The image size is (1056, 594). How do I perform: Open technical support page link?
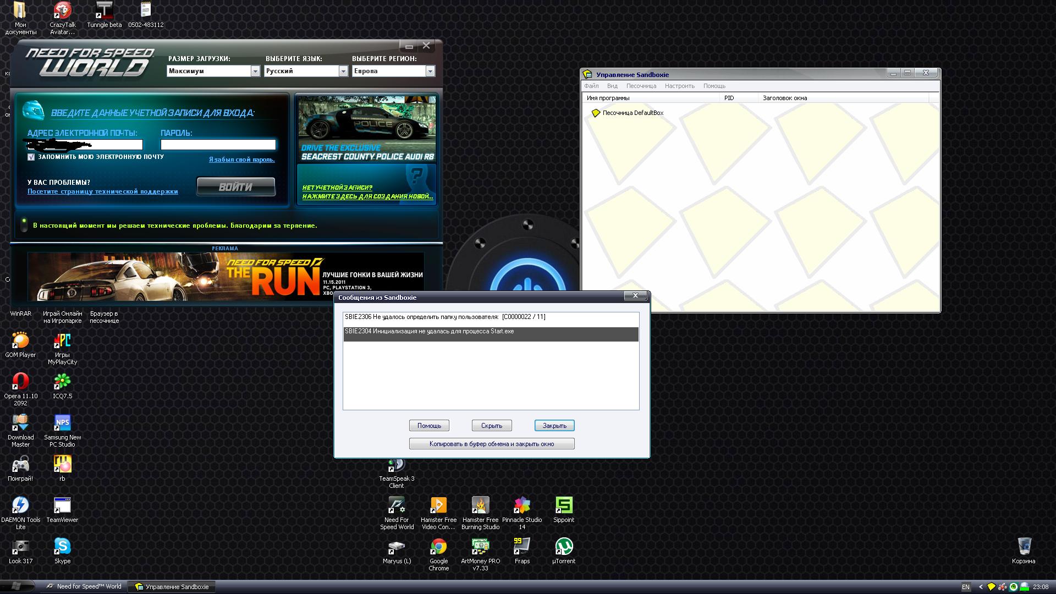tap(103, 191)
